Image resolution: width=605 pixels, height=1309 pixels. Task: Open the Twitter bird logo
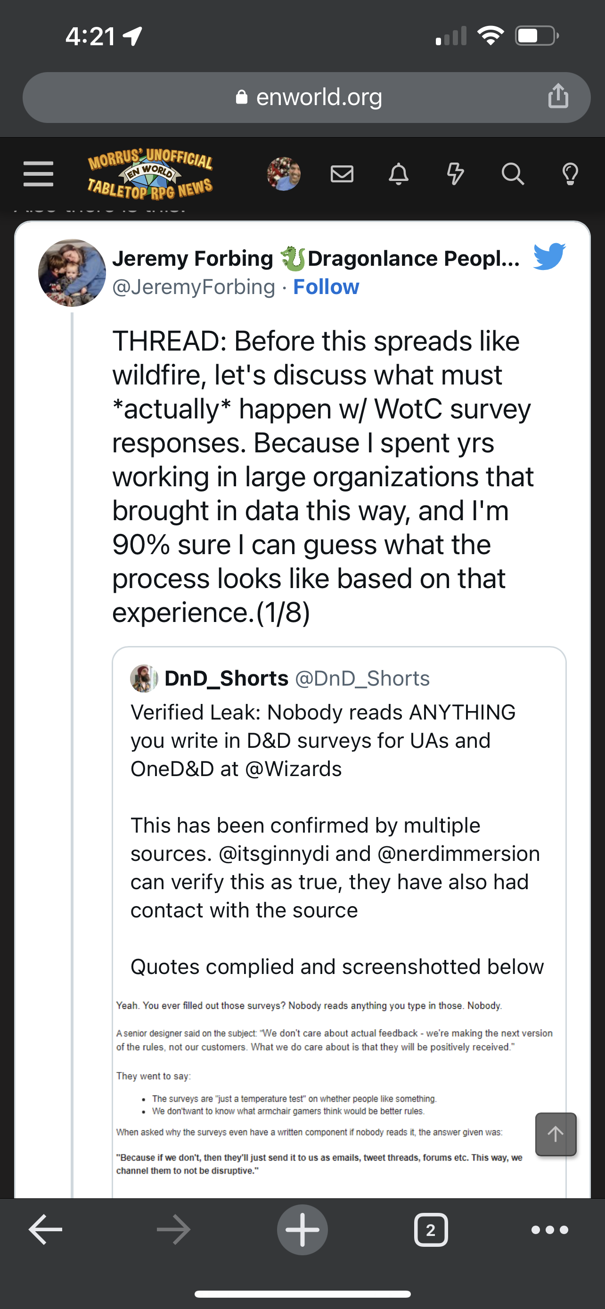[549, 256]
